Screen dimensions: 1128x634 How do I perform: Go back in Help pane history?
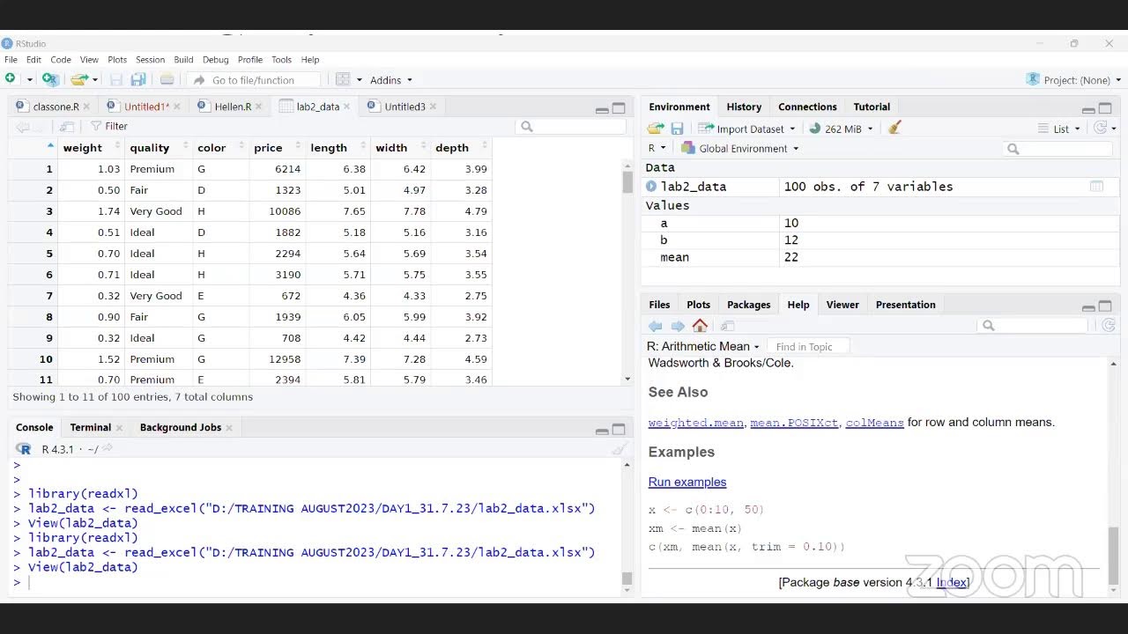click(656, 326)
